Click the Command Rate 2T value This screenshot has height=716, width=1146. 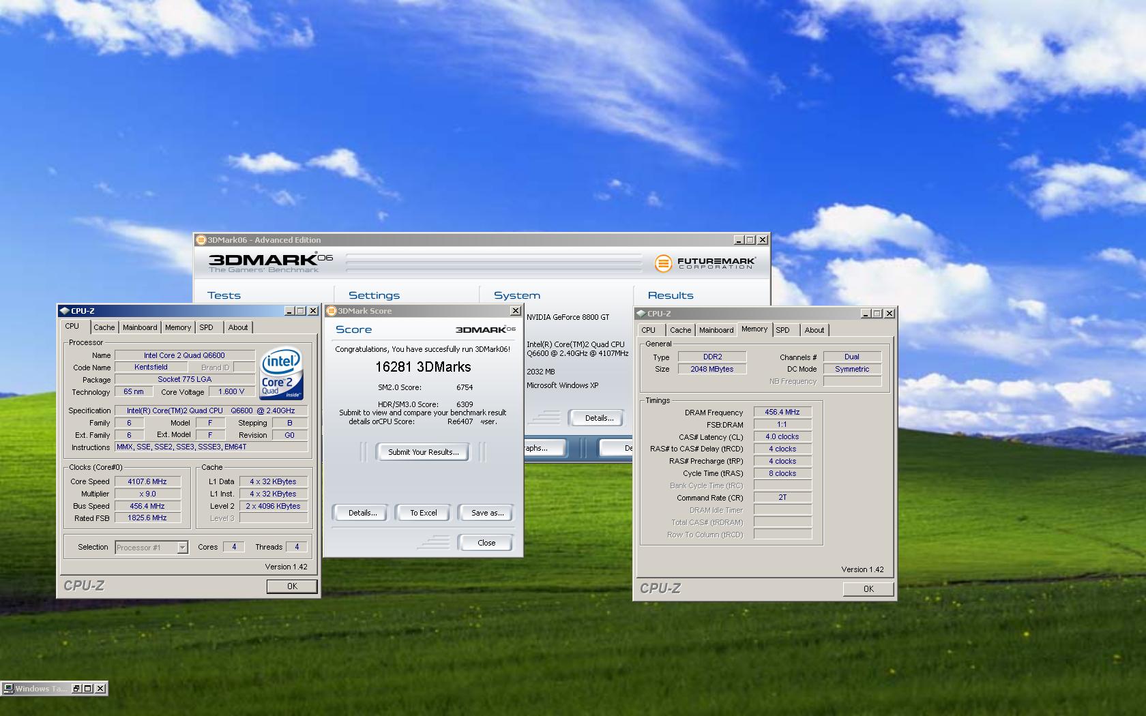click(x=782, y=498)
